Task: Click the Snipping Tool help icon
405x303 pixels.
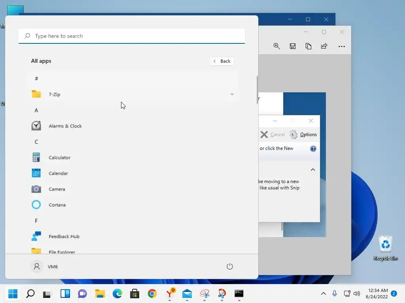Action: 313,149
